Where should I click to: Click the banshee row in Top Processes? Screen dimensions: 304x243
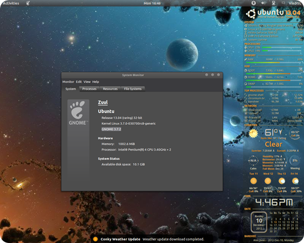tap(274, 102)
